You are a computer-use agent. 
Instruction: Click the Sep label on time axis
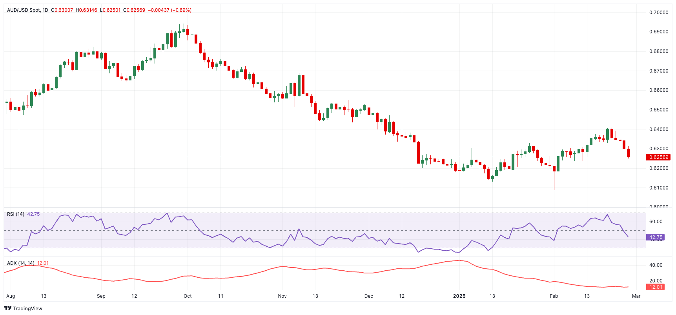(x=101, y=296)
